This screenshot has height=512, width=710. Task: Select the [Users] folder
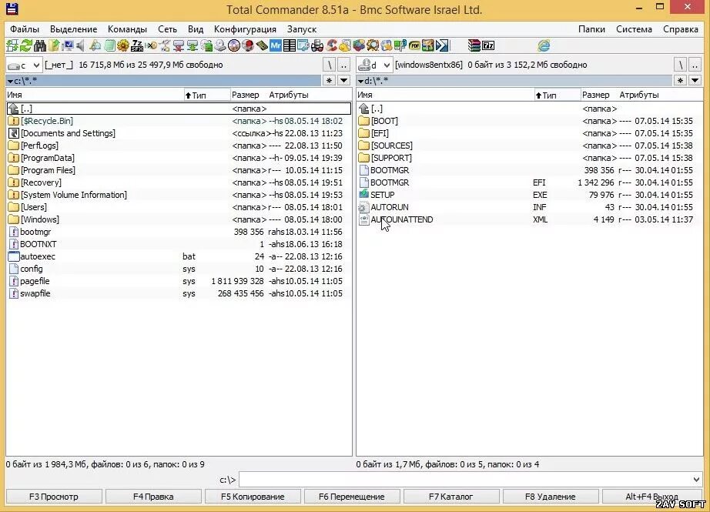pyautogui.click(x=179, y=207)
